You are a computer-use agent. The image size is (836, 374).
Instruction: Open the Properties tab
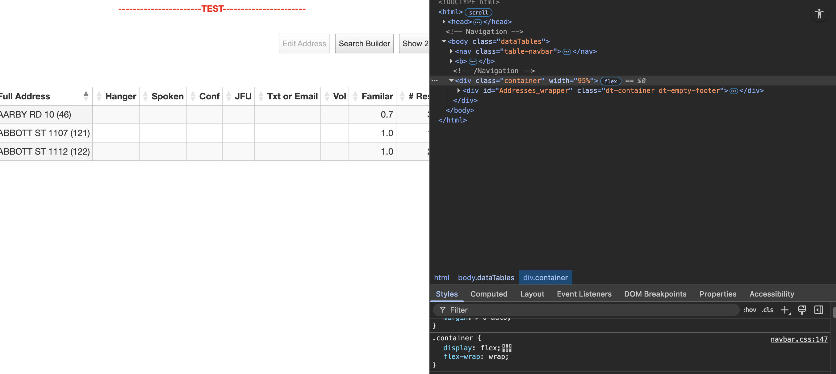[x=718, y=294]
